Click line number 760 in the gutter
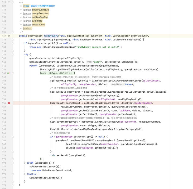The image size is (193, 189). (4, 118)
